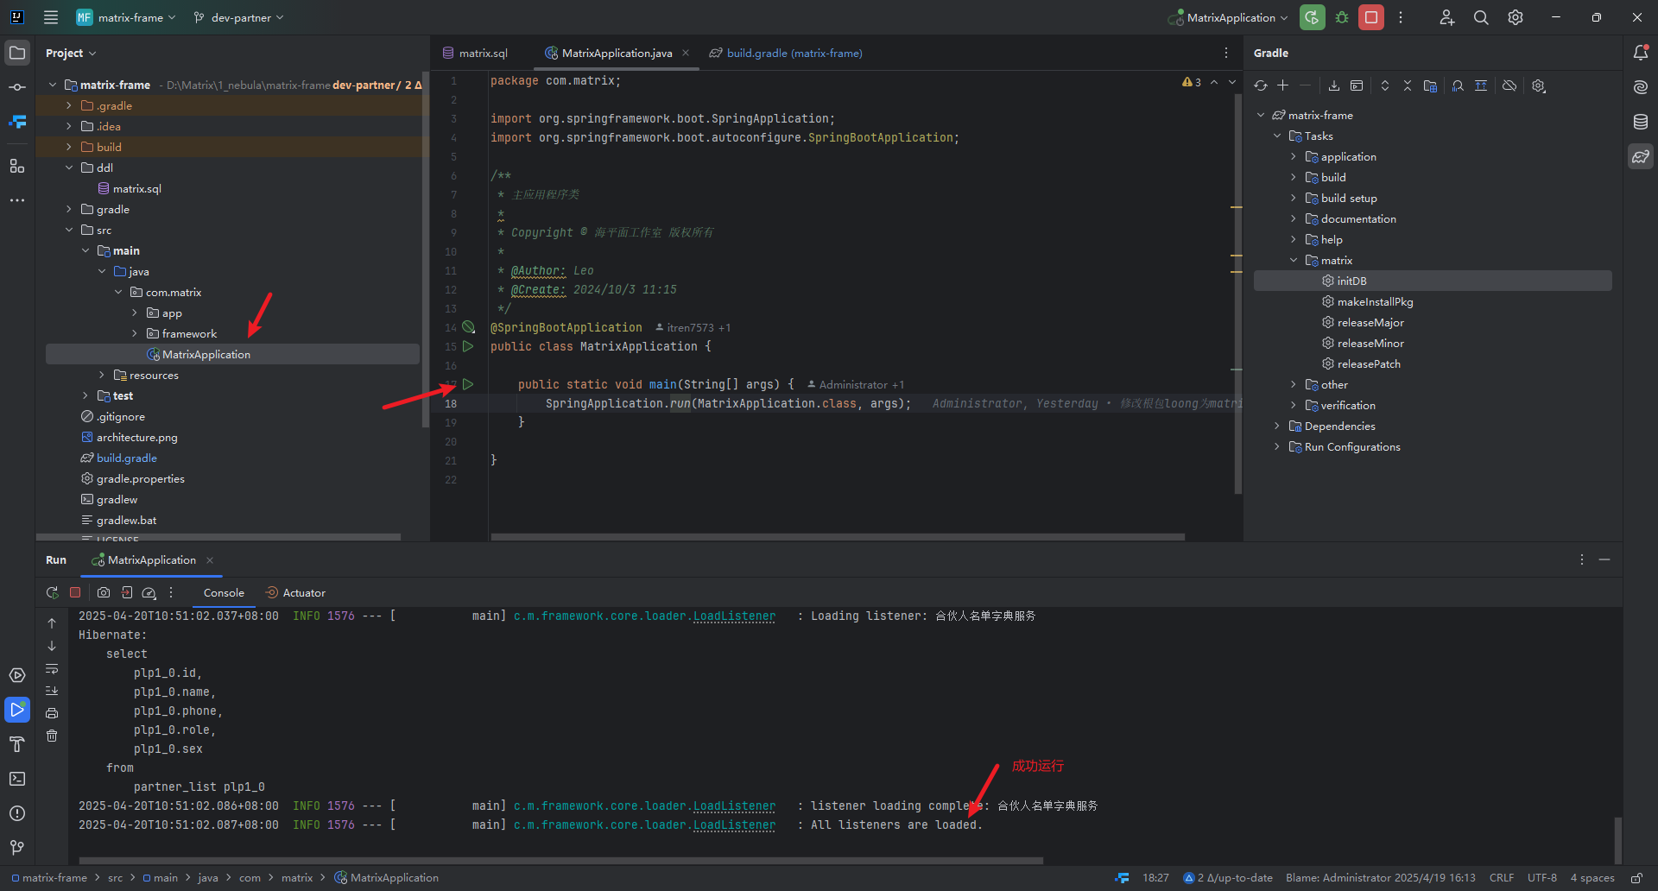Open the Notifications bell panel

click(1641, 53)
